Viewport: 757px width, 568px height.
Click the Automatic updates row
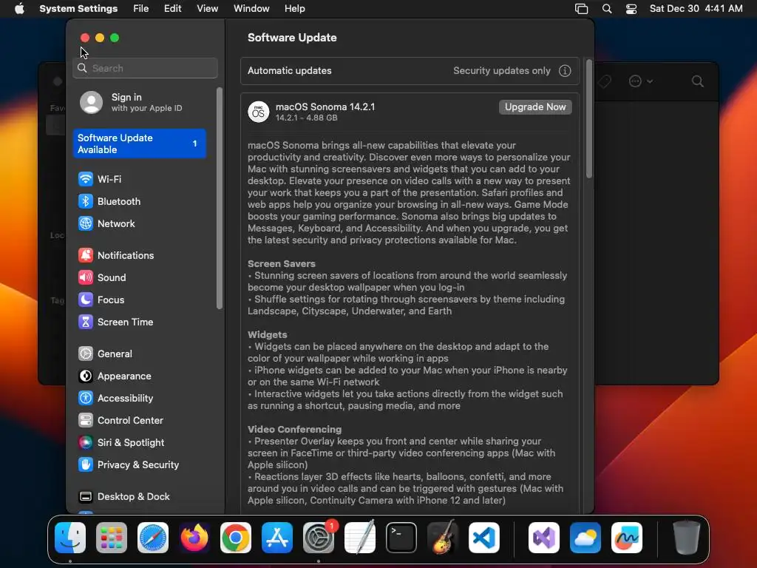coord(410,70)
